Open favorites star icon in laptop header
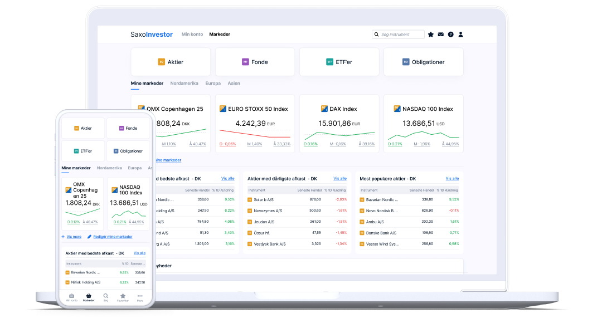Screen dimensions: 602x328 coord(431,35)
